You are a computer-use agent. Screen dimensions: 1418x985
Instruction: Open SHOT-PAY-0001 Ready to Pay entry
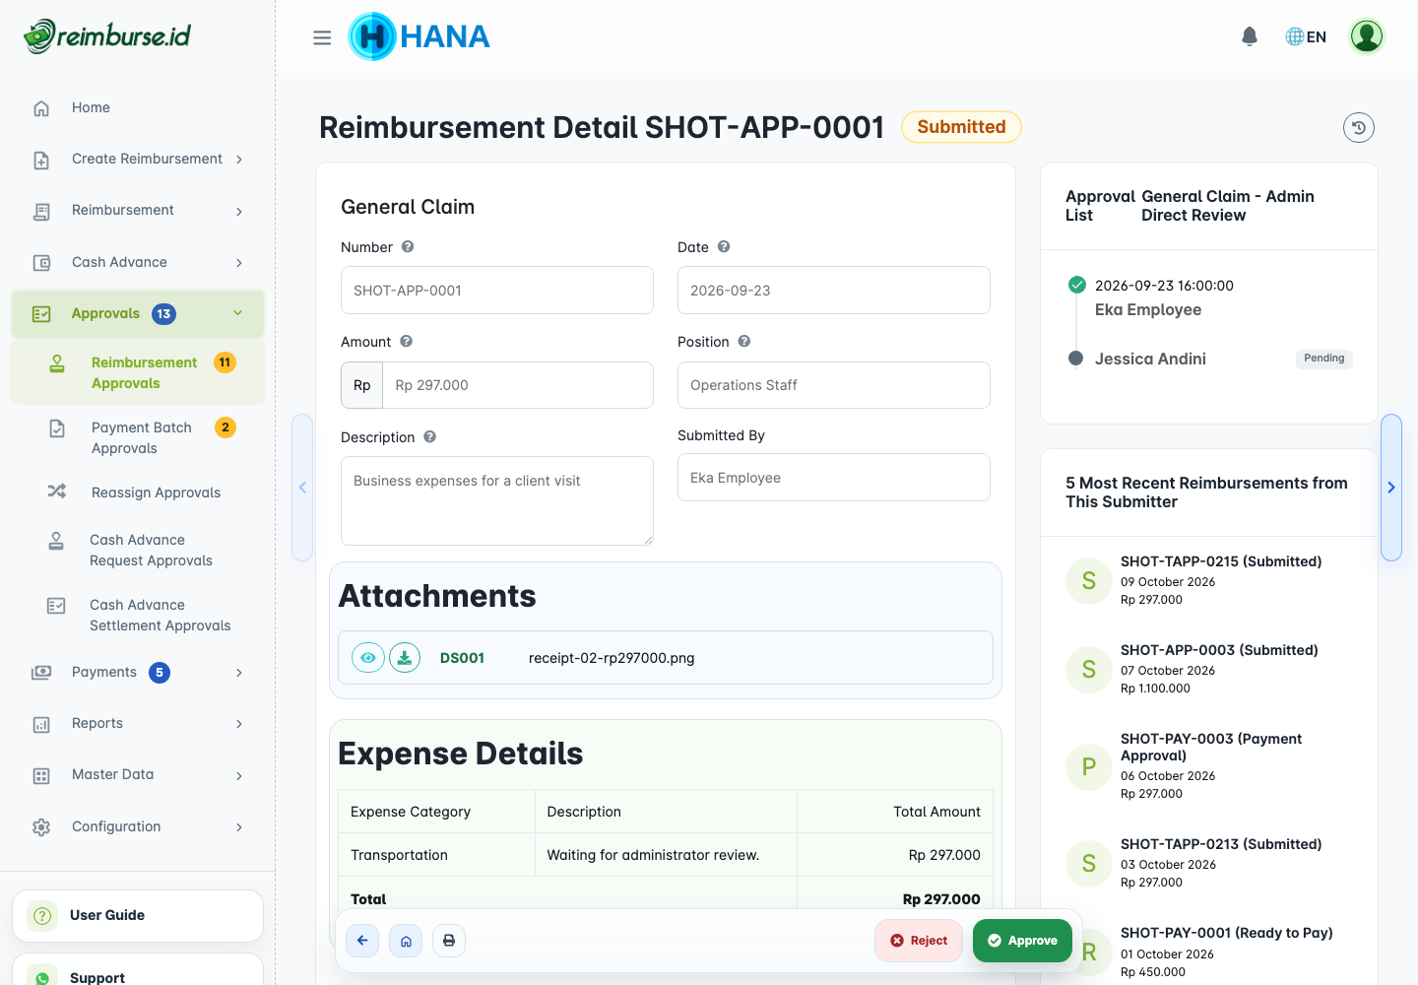point(1226,933)
